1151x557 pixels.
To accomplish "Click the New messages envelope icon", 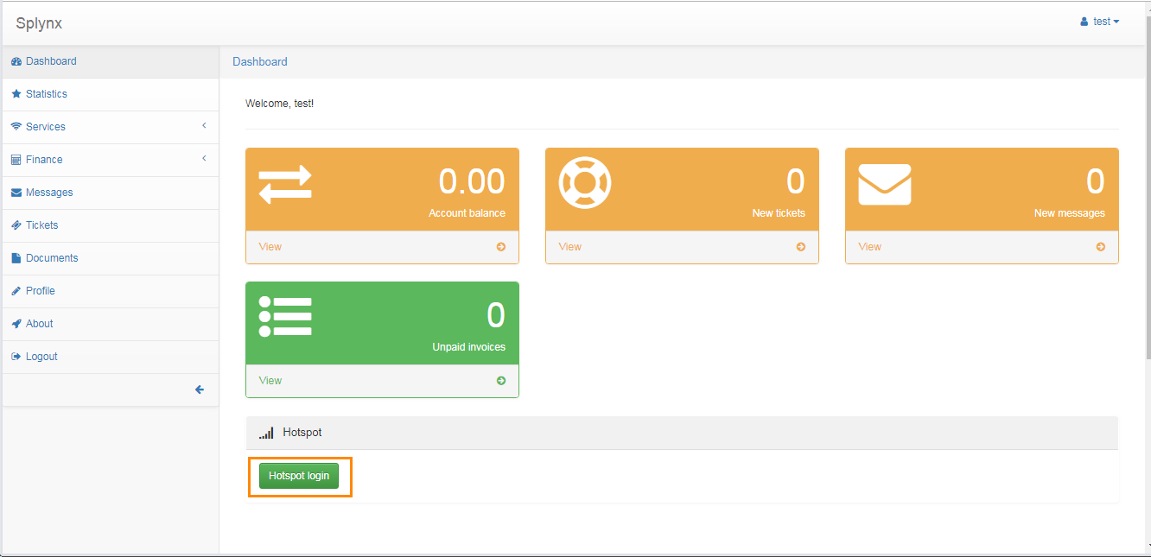I will click(x=884, y=184).
